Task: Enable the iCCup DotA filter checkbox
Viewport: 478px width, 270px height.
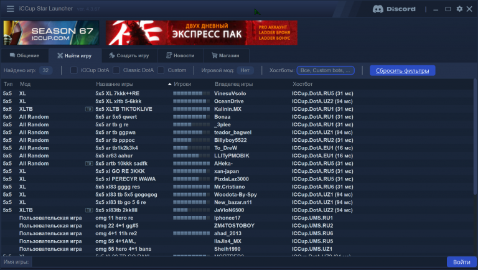Action: pyautogui.click(x=74, y=70)
